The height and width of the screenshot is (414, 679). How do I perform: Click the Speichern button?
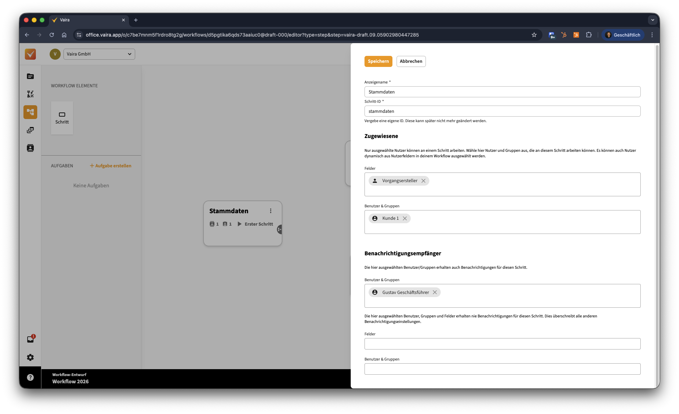click(x=378, y=61)
